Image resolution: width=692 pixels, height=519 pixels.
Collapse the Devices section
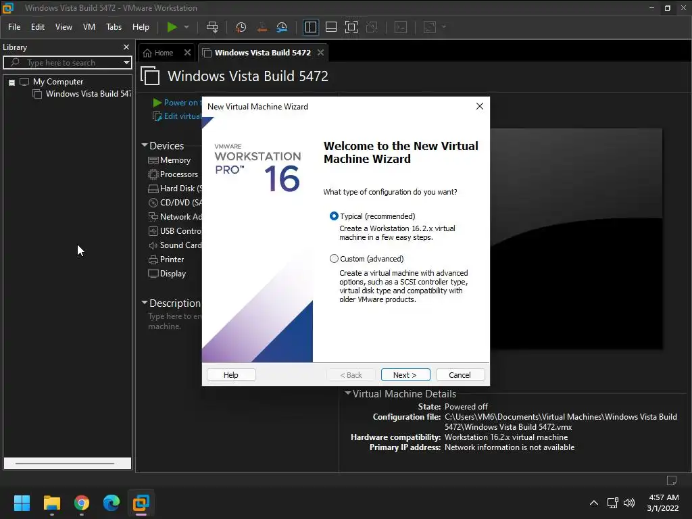(145, 145)
